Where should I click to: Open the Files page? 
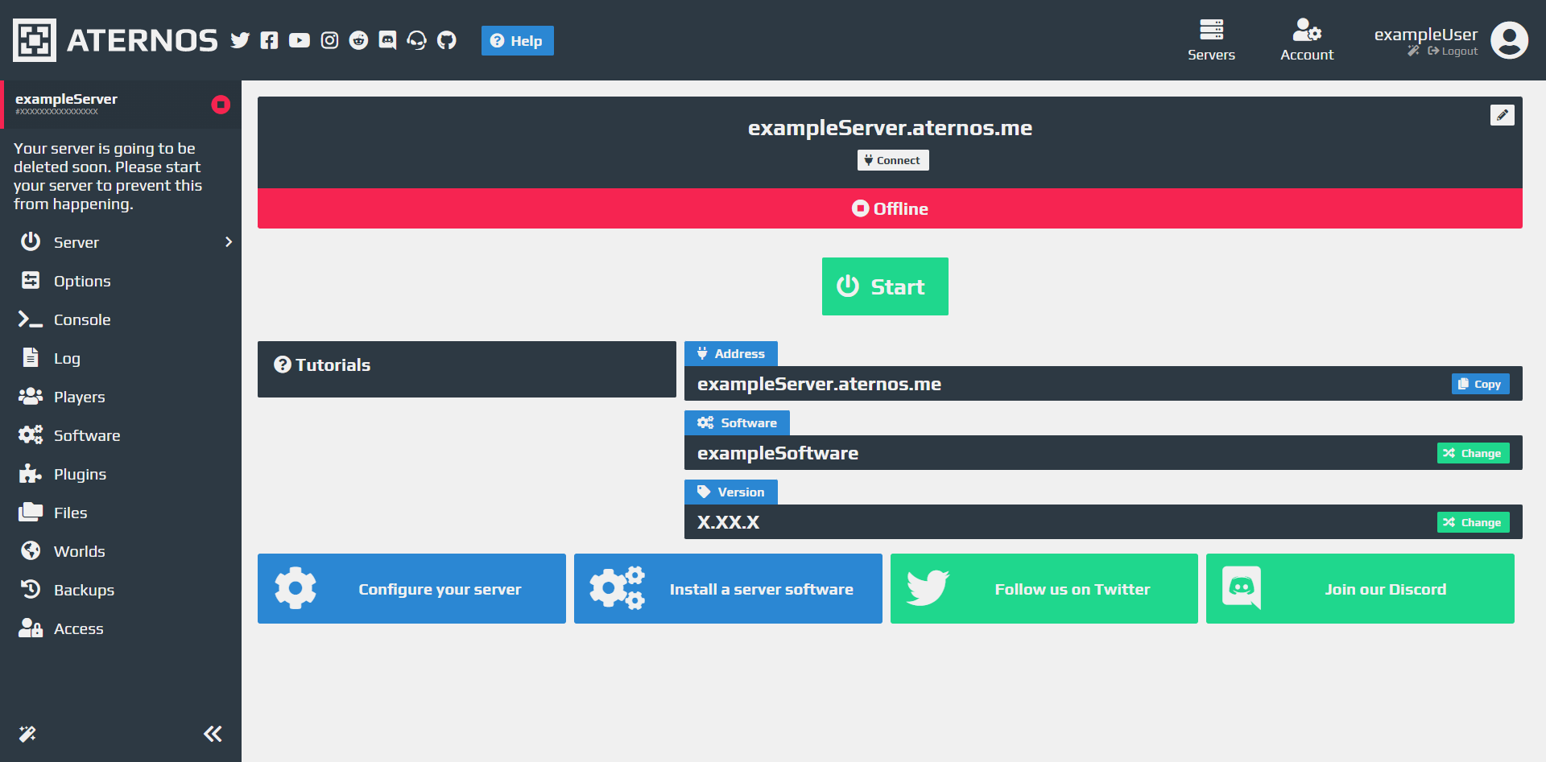(x=121, y=513)
